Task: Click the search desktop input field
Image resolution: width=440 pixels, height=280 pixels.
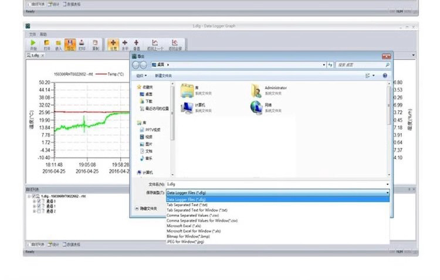Action: 360,65
